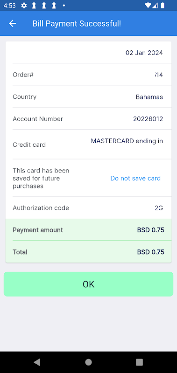Open recent apps via square icon

(139, 362)
